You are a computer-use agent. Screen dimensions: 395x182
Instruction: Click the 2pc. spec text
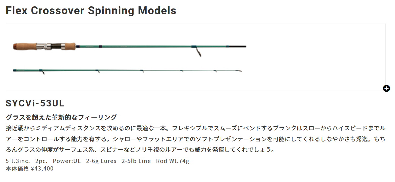(x=41, y=161)
